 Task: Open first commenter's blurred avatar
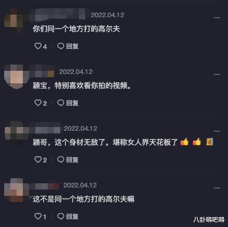tap(14, 21)
